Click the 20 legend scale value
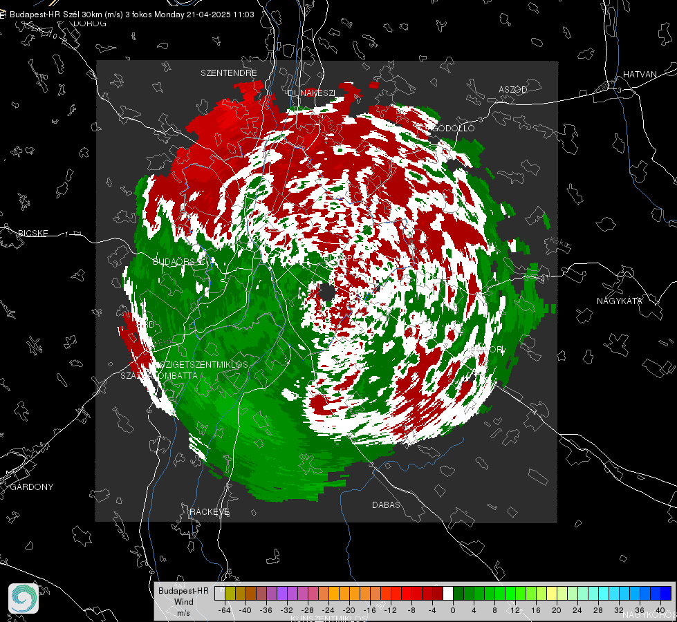 click(x=557, y=610)
